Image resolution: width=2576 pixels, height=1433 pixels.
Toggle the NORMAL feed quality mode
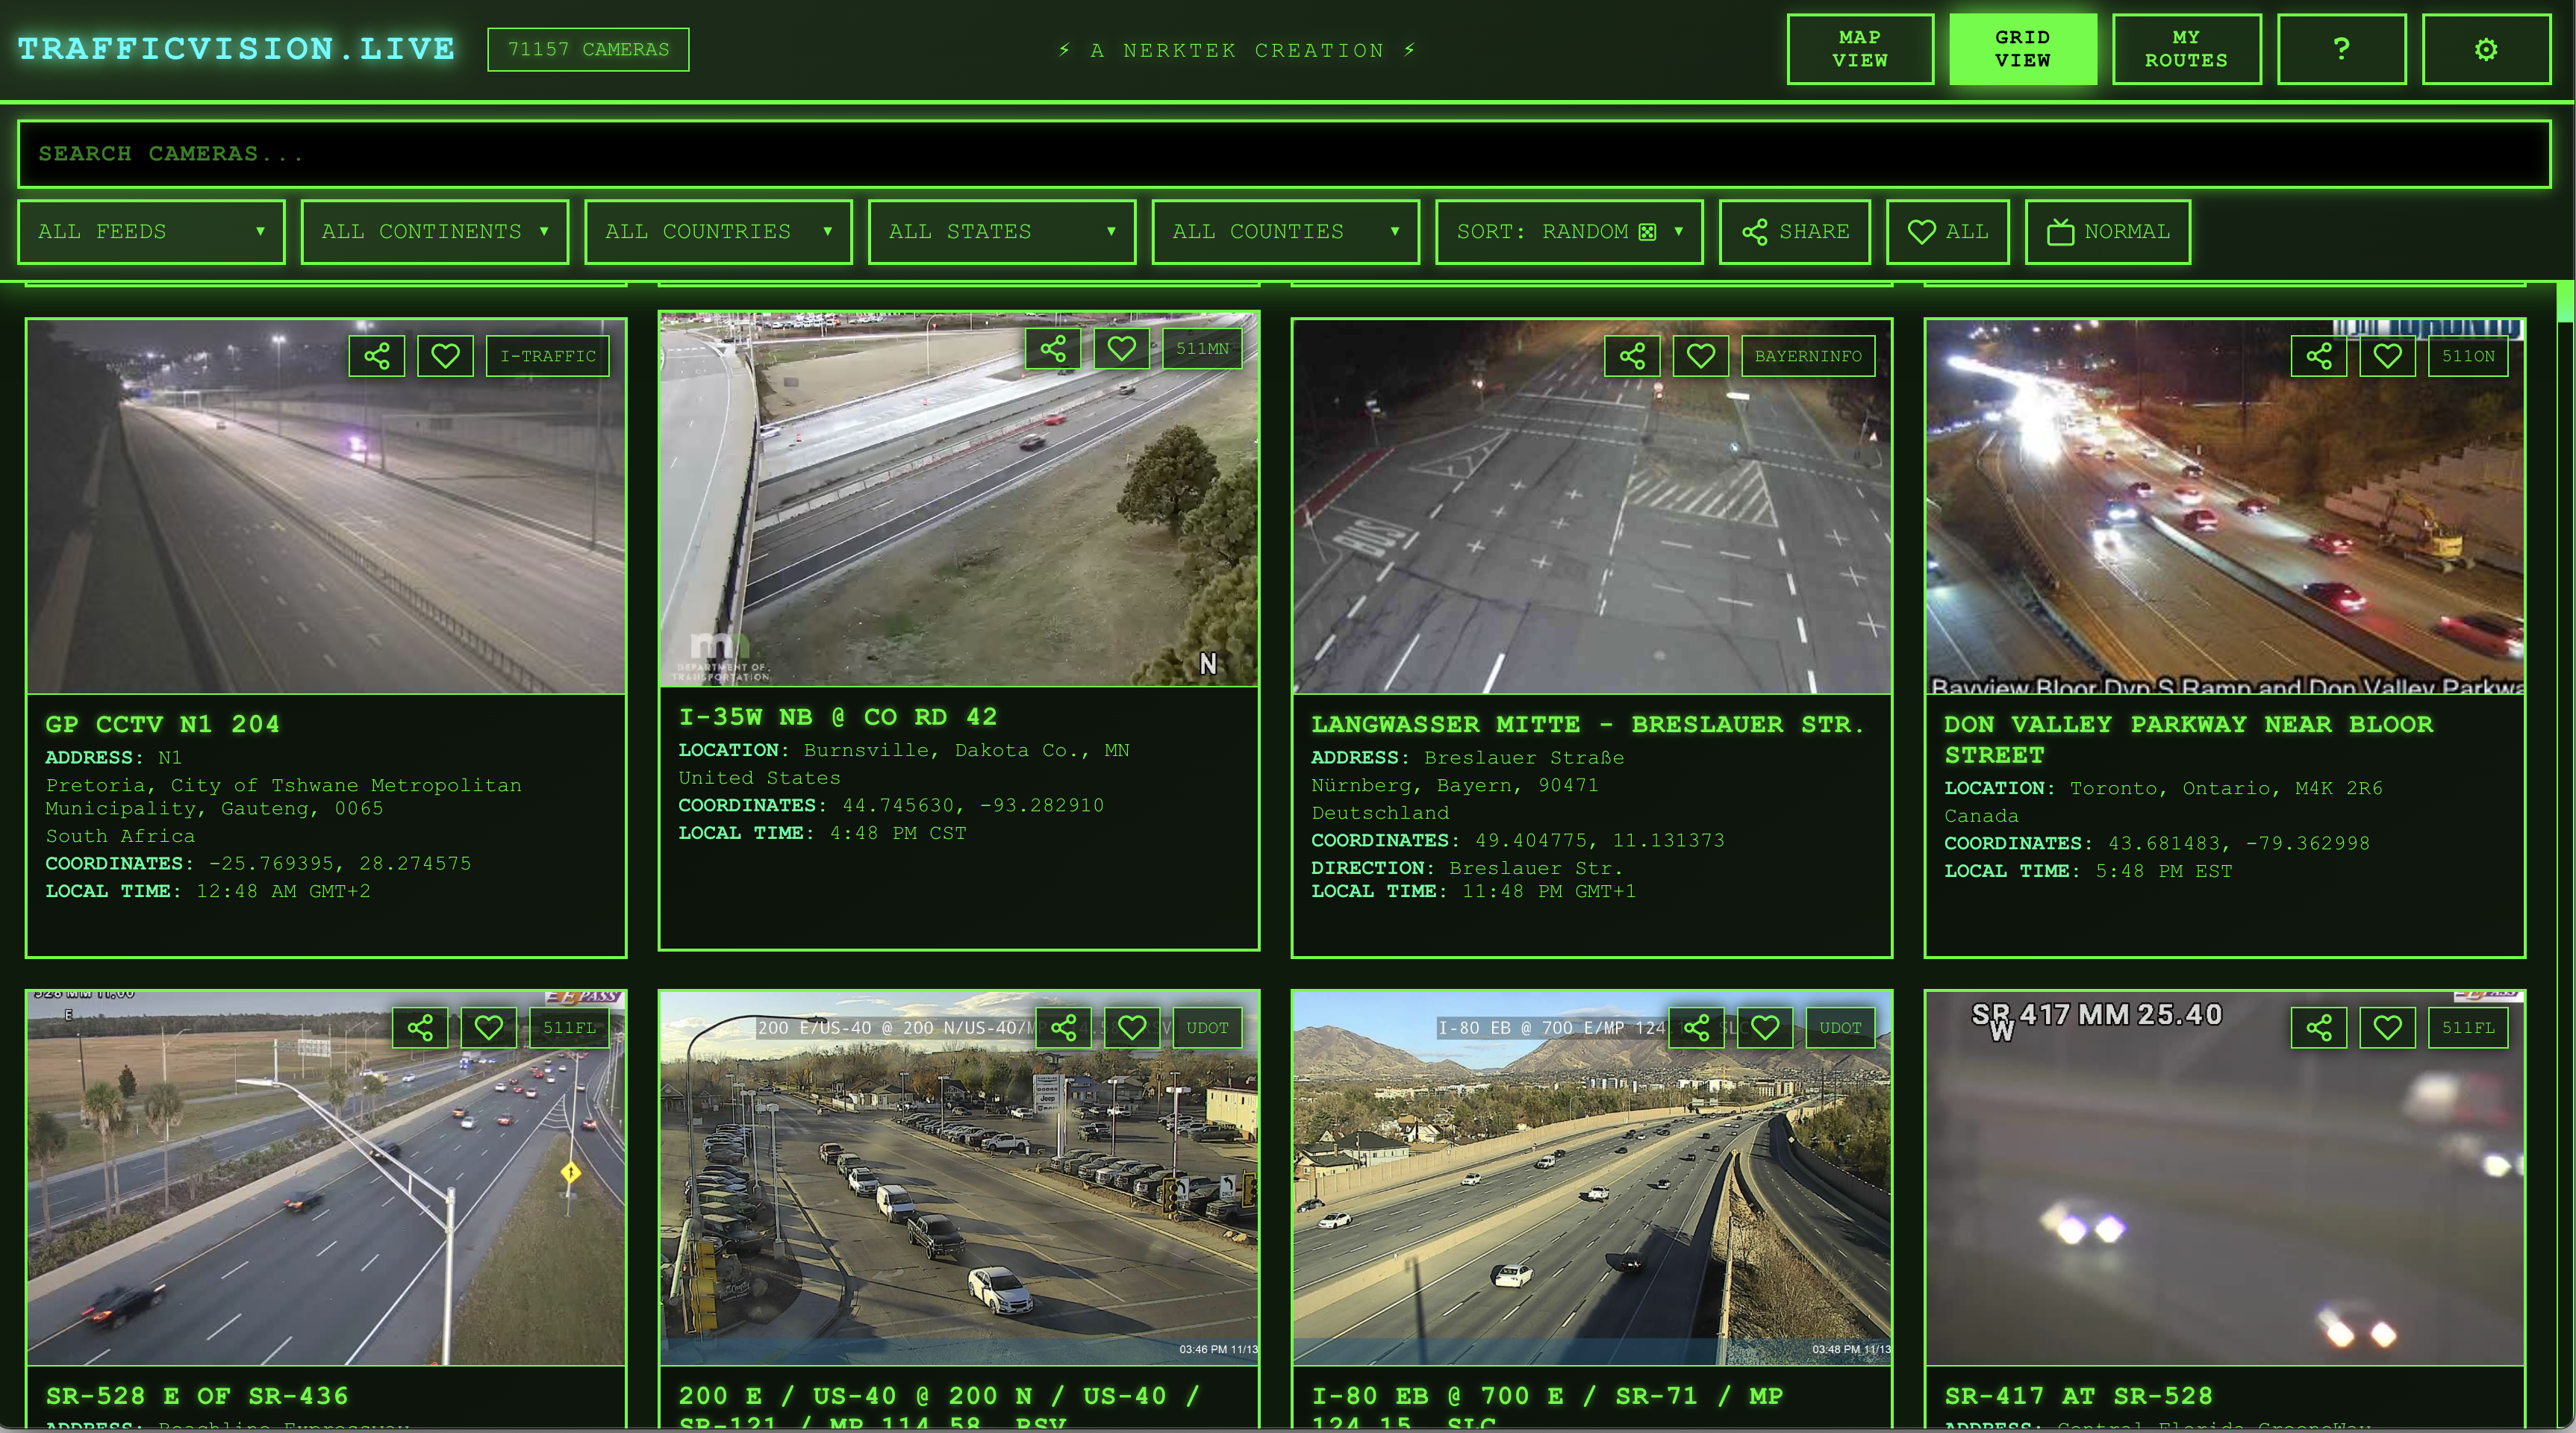coord(2107,231)
